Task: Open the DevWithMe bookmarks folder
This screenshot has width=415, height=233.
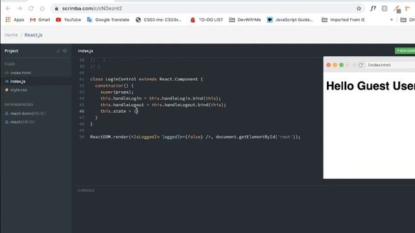Action: pyautogui.click(x=245, y=20)
